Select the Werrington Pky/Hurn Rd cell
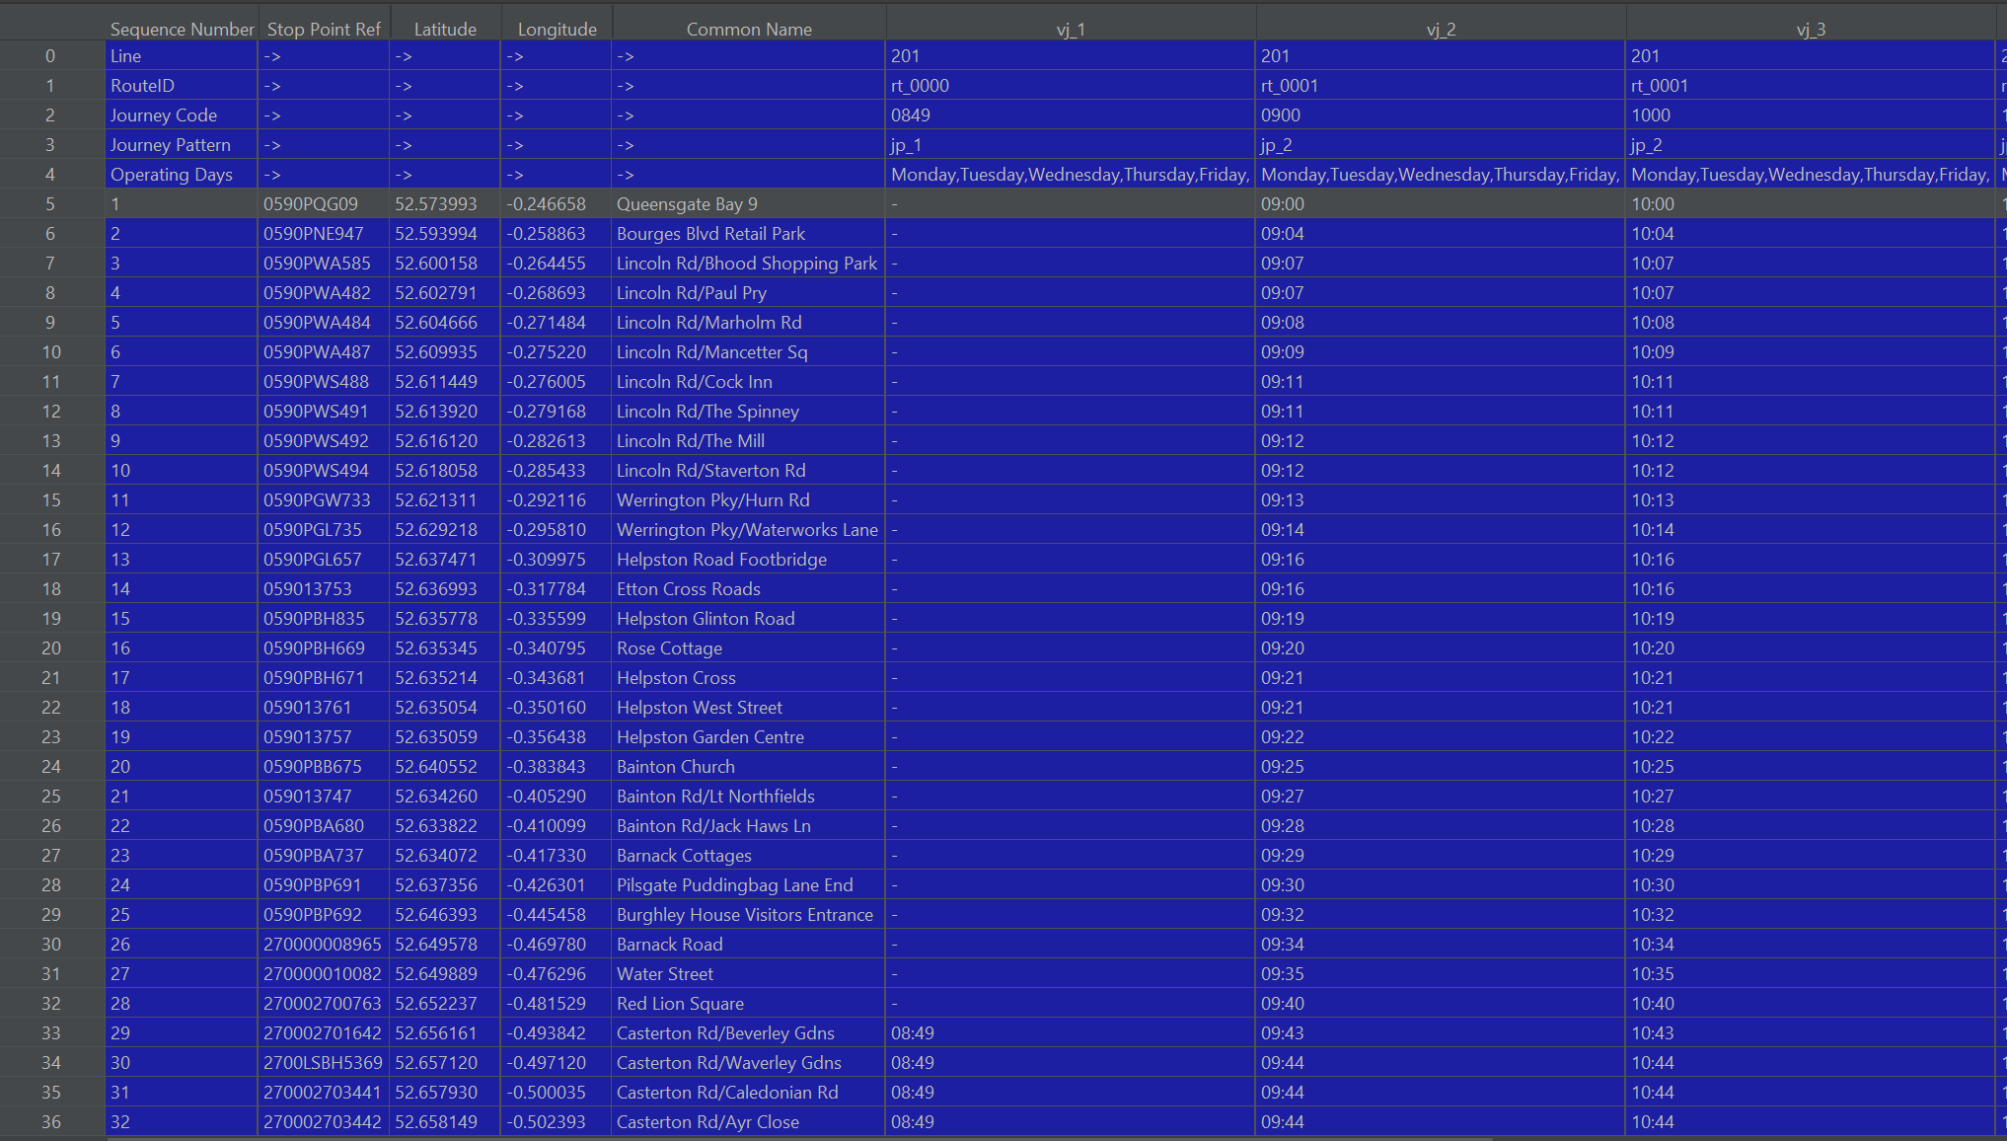This screenshot has height=1141, width=2007. tap(749, 500)
